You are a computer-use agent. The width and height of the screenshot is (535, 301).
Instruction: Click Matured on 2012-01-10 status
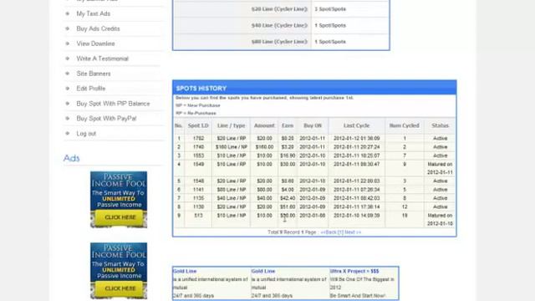(441, 219)
